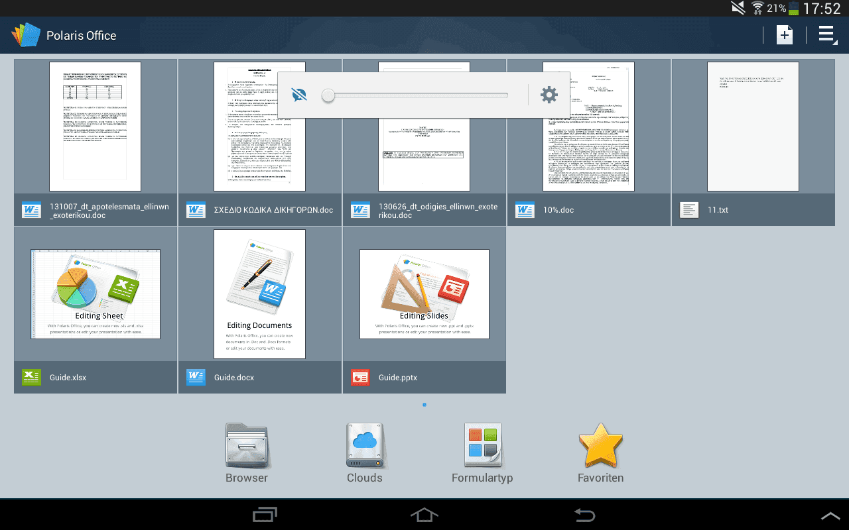
Task: Tap the battery indicator in status bar
Action: click(x=793, y=9)
